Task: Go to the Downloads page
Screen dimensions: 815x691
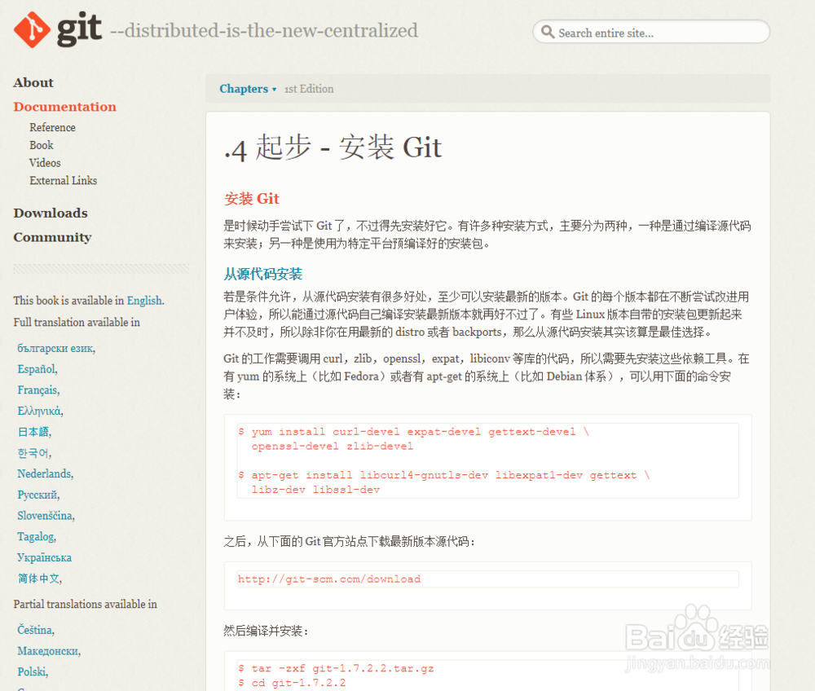Action: point(51,213)
